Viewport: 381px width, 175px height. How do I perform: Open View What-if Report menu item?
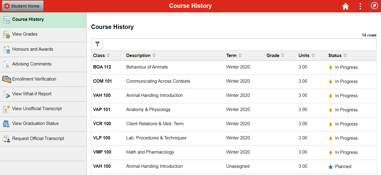(x=43, y=94)
